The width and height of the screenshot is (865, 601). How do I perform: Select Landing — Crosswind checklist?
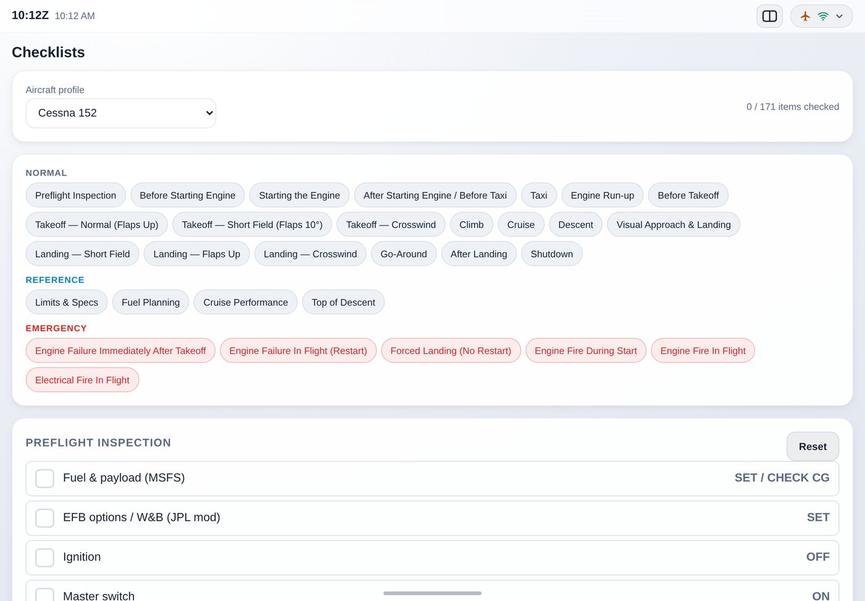coord(310,254)
